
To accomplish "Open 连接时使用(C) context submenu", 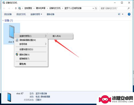I will coord(31,36).
